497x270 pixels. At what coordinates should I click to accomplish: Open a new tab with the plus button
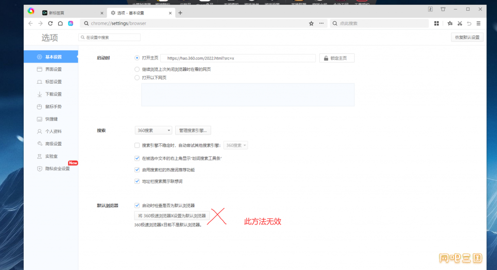coord(180,13)
